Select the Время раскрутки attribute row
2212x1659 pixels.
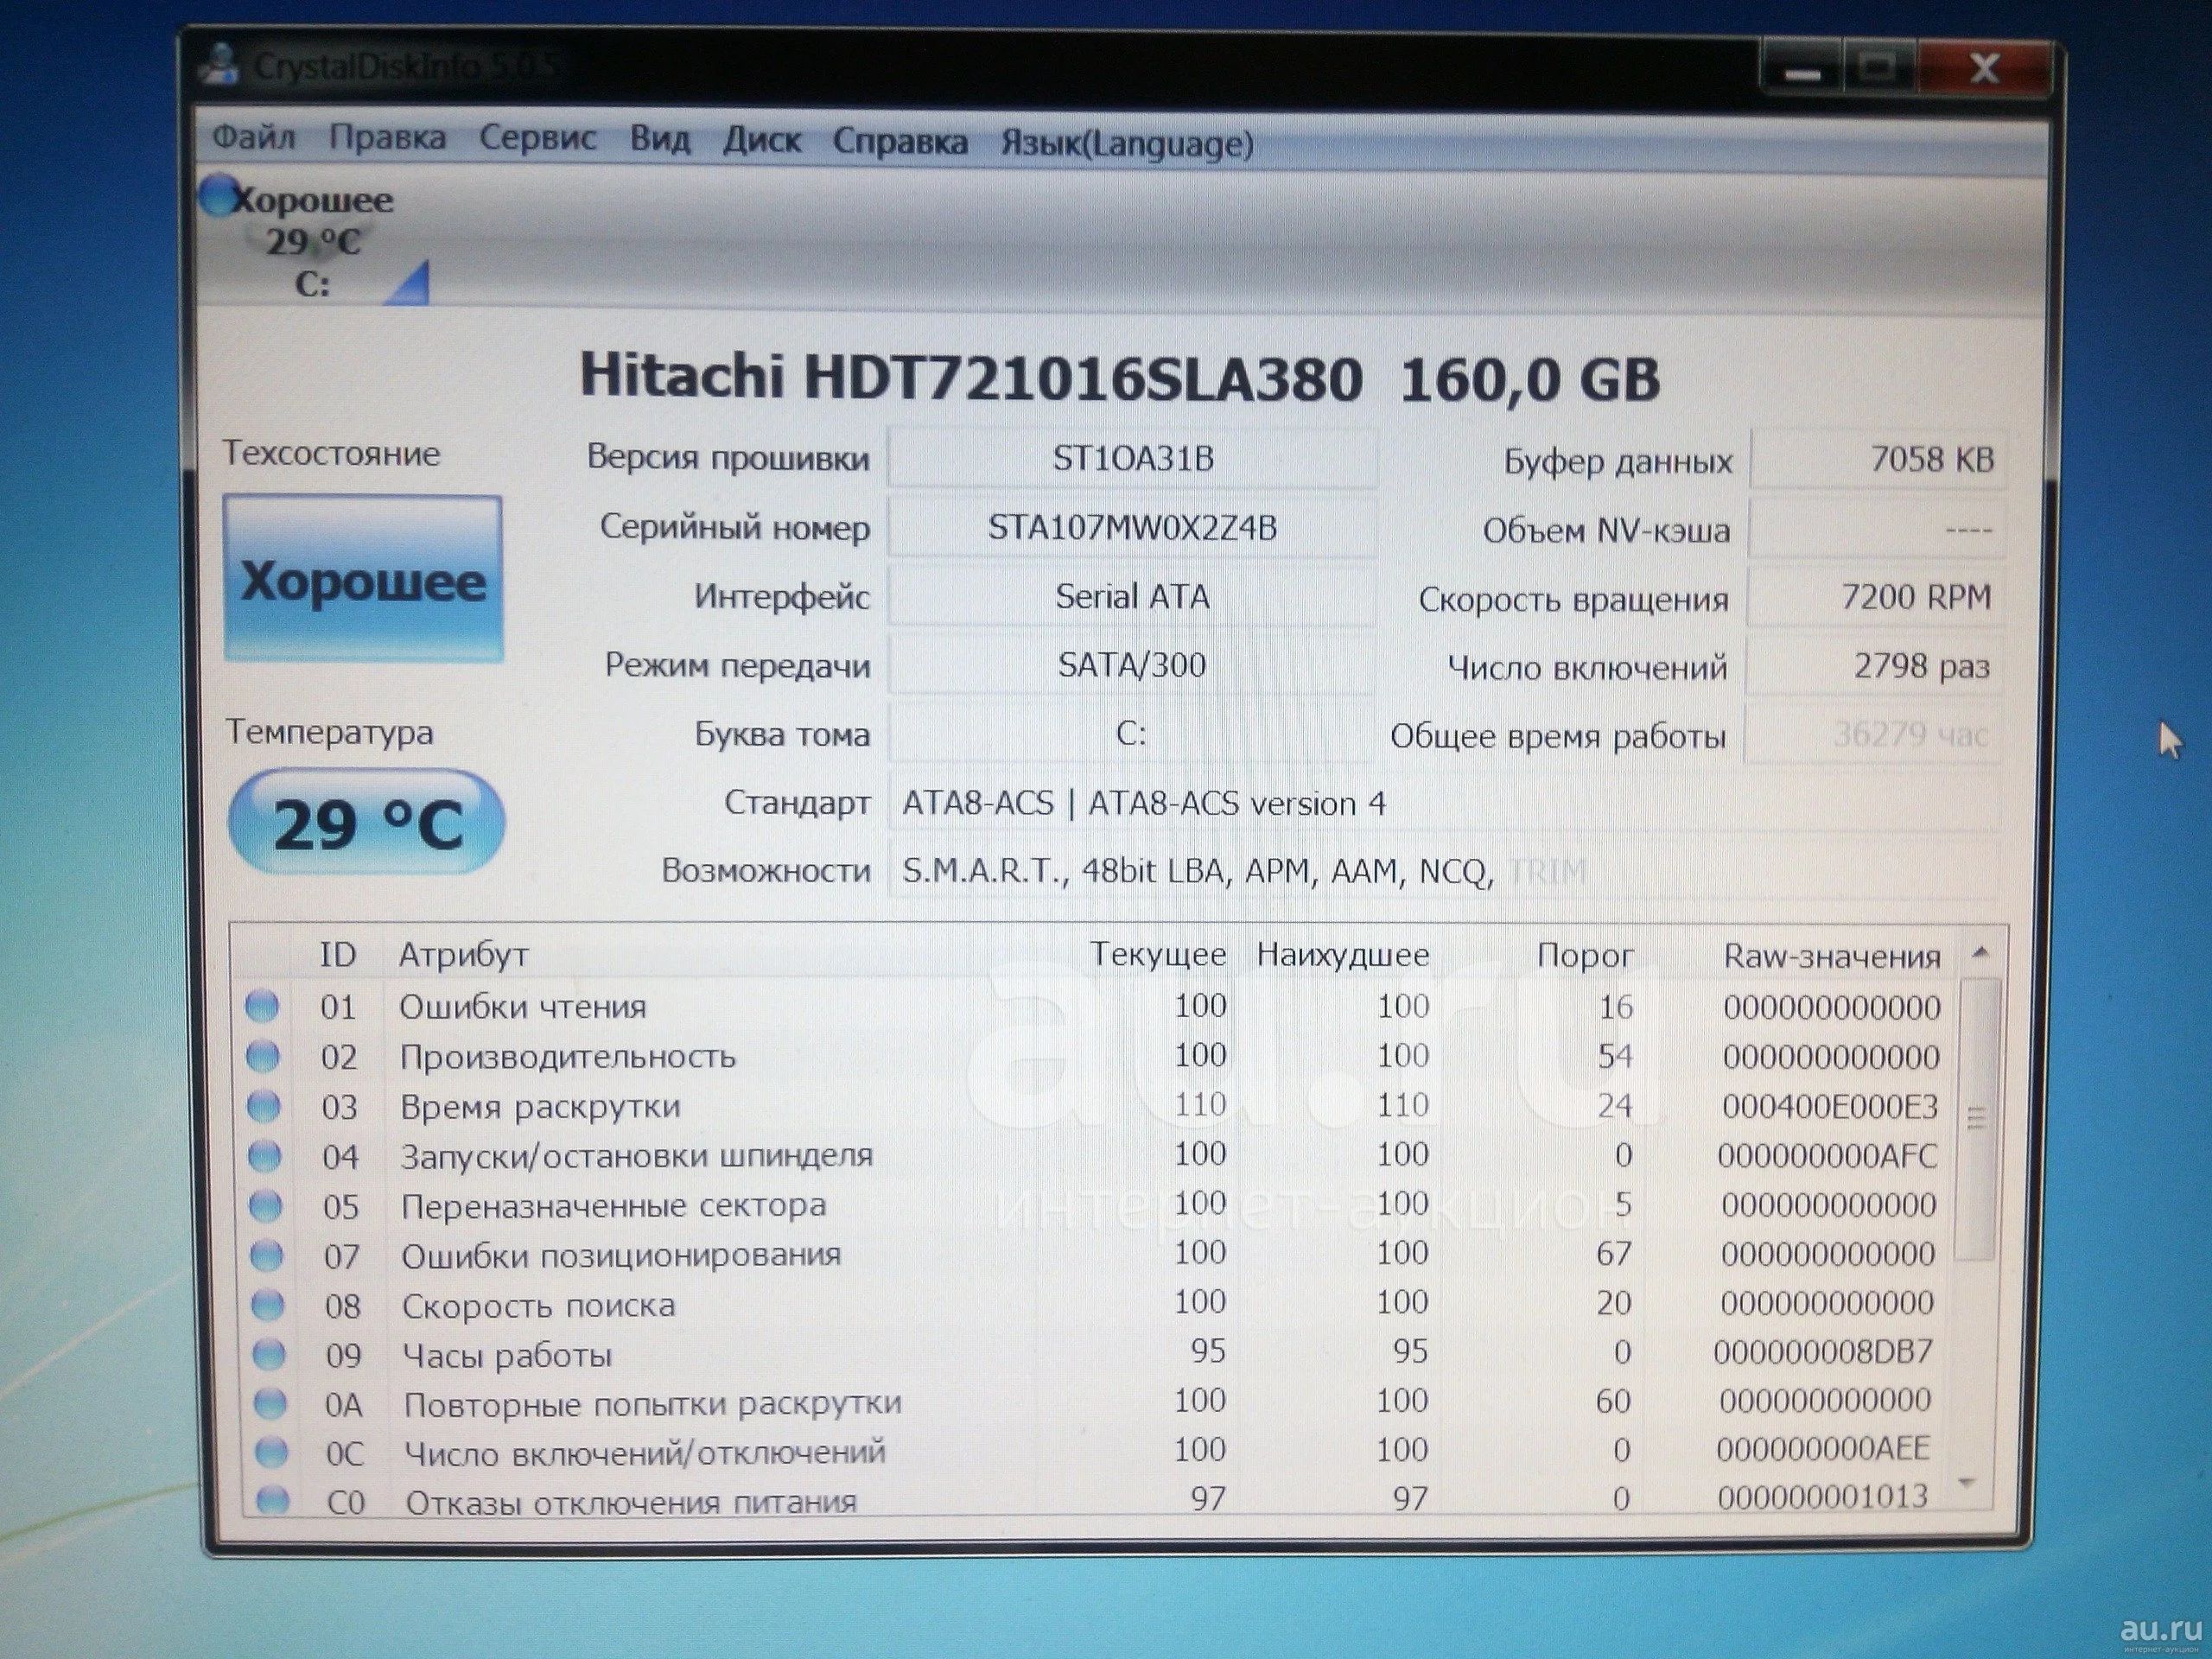1095,1106
